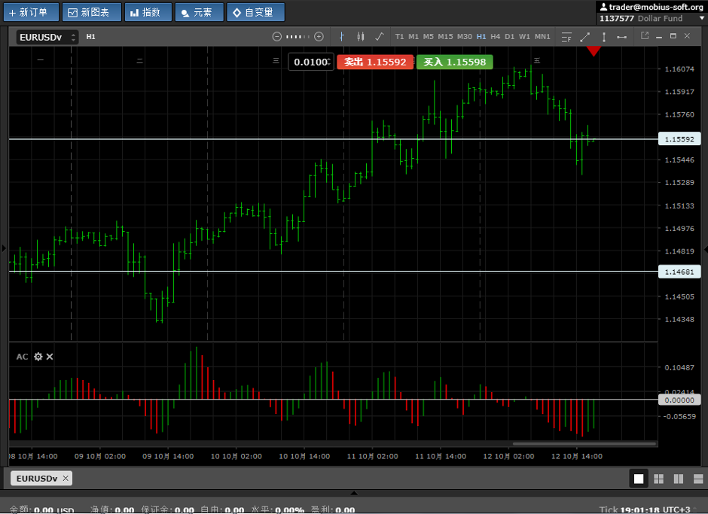Expand the right side panel arrow
Viewport: 708px width, 514px height.
click(x=705, y=249)
